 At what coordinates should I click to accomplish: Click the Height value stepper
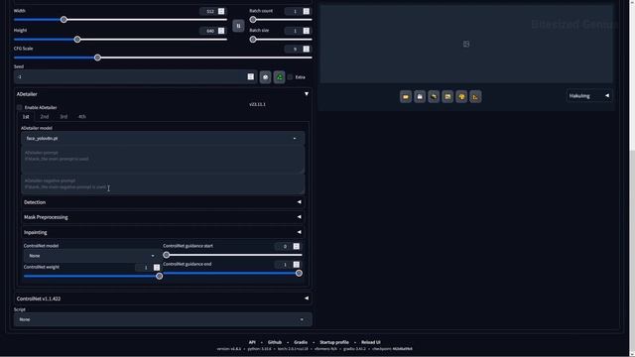point(221,31)
